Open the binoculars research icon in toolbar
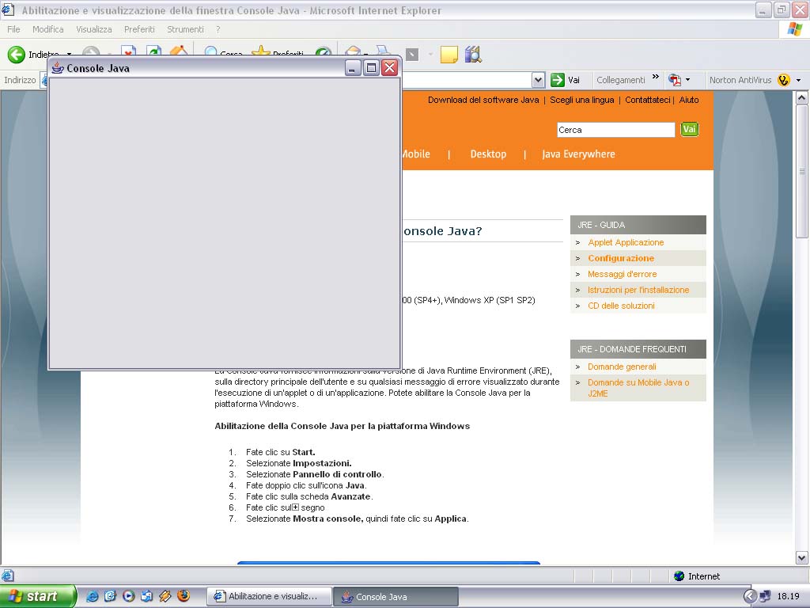 [x=473, y=55]
